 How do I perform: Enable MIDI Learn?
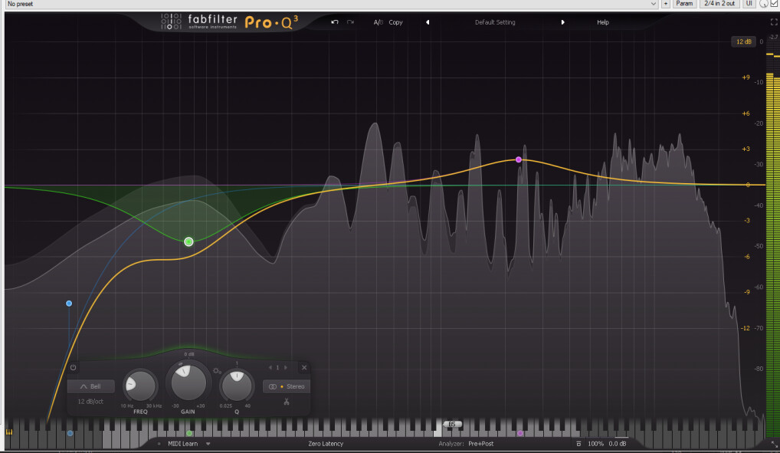[182, 444]
